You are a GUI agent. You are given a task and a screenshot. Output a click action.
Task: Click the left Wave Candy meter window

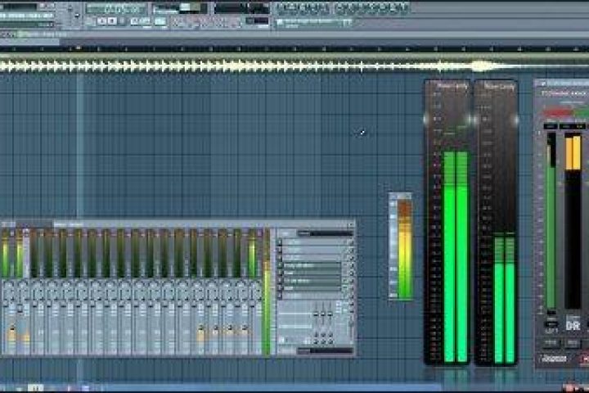pos(447,229)
